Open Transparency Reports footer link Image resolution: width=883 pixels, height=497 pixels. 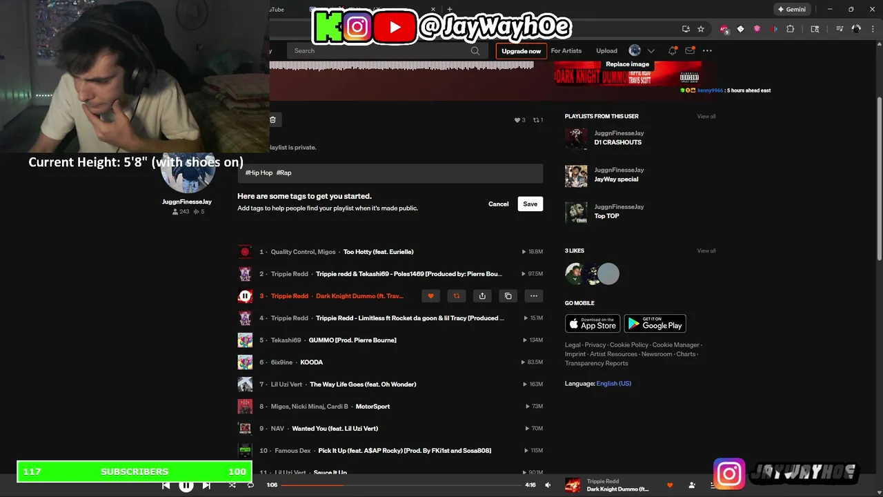coord(597,364)
